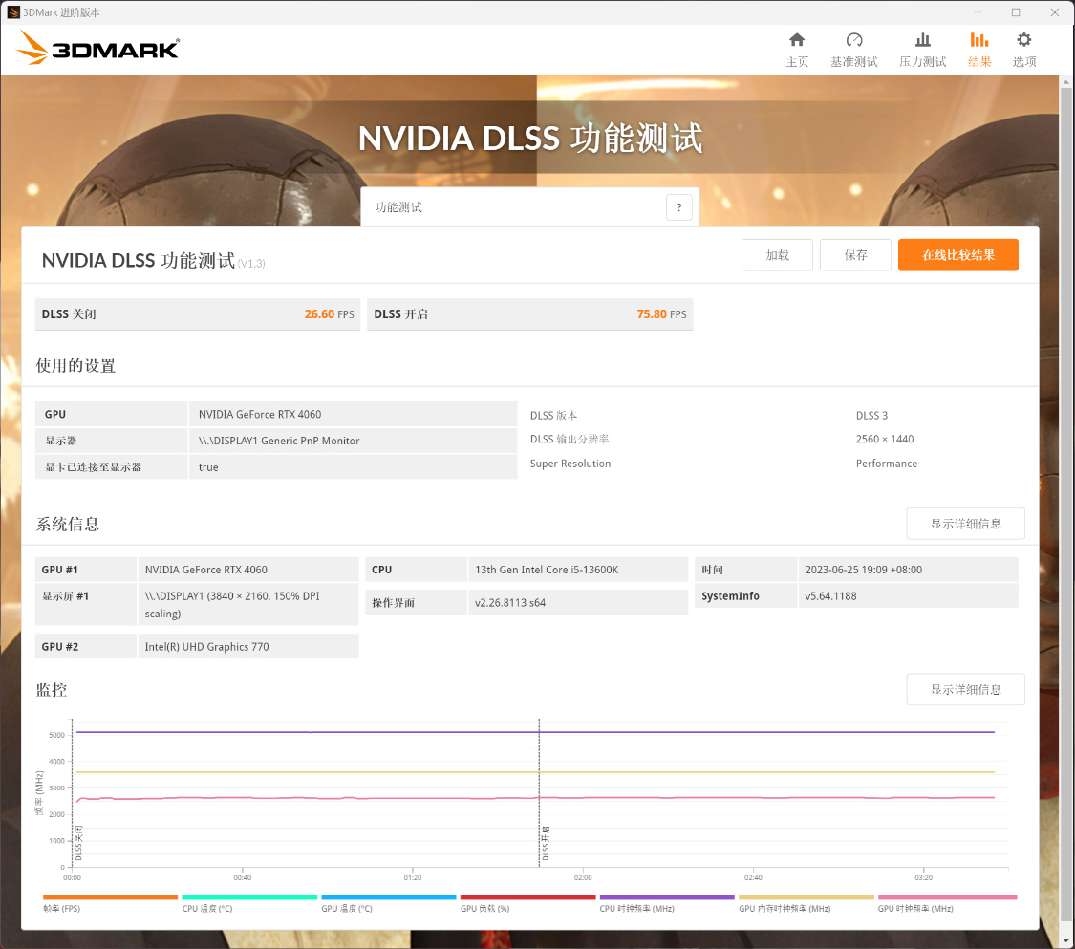Click the question mark help button
This screenshot has height=949, width=1075.
click(678, 207)
